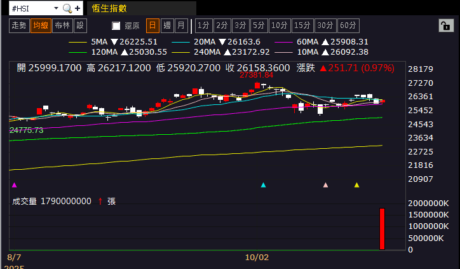The height and width of the screenshot is (269, 460).
Task: Click the 120MA value 25030.55
Action: 148,52
